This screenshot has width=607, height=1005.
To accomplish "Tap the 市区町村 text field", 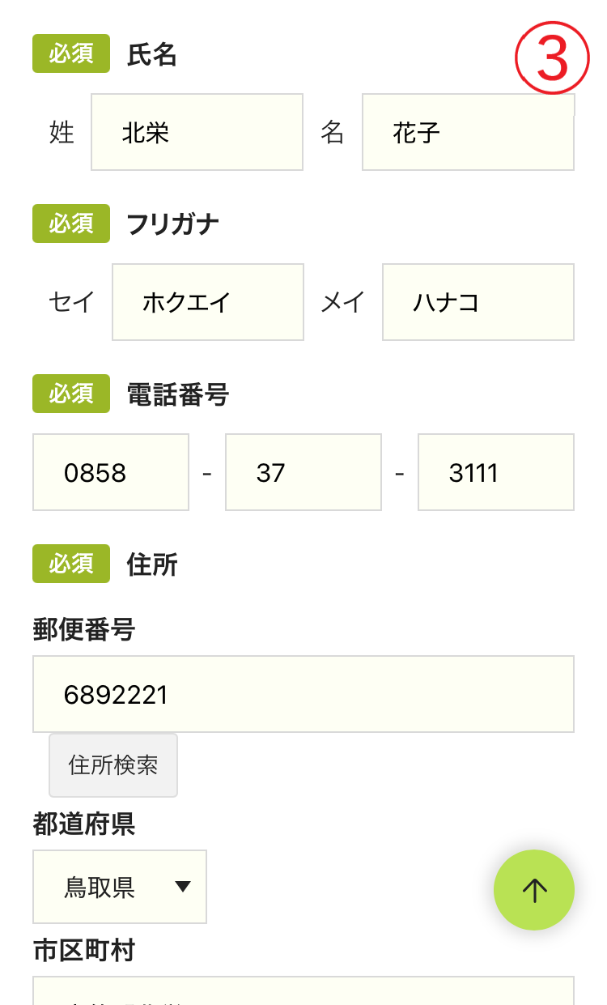I will coord(303,993).
